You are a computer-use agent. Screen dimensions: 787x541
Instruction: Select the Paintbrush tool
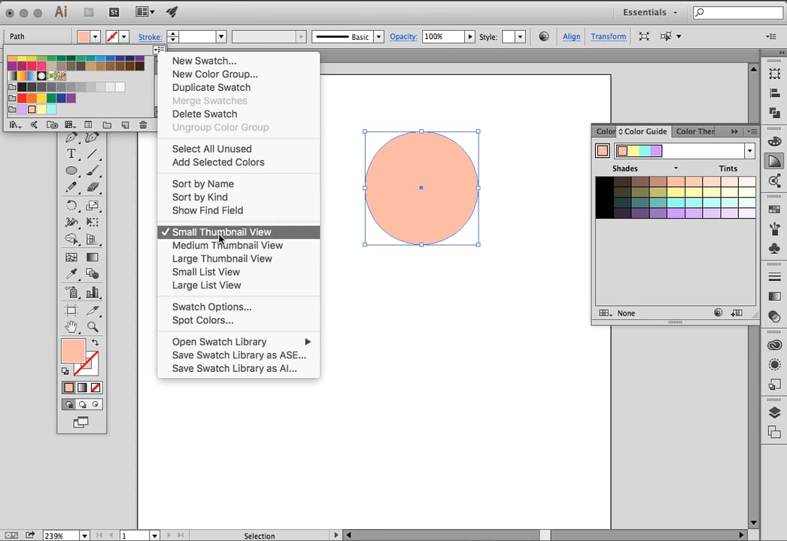pyautogui.click(x=92, y=171)
